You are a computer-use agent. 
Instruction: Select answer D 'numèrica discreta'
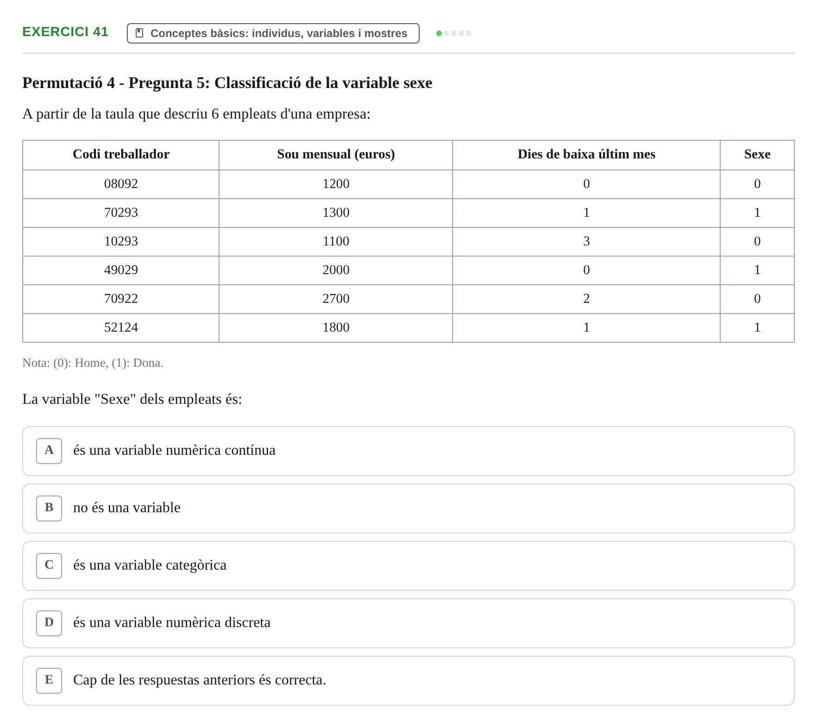coord(408,623)
